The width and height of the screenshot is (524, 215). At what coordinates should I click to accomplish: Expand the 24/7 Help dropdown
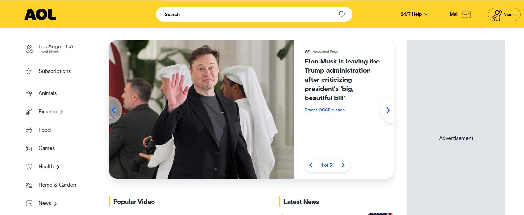point(414,14)
